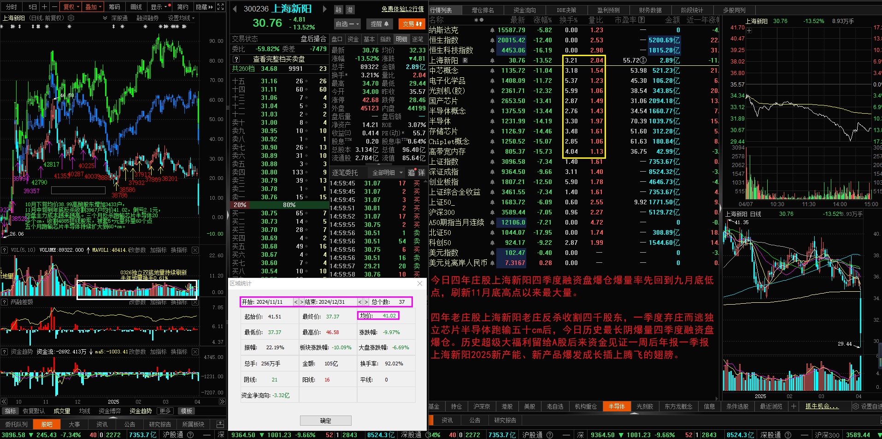Go to previous stock with the left arrow
The width and height of the screenshot is (882, 439).
point(234,9)
